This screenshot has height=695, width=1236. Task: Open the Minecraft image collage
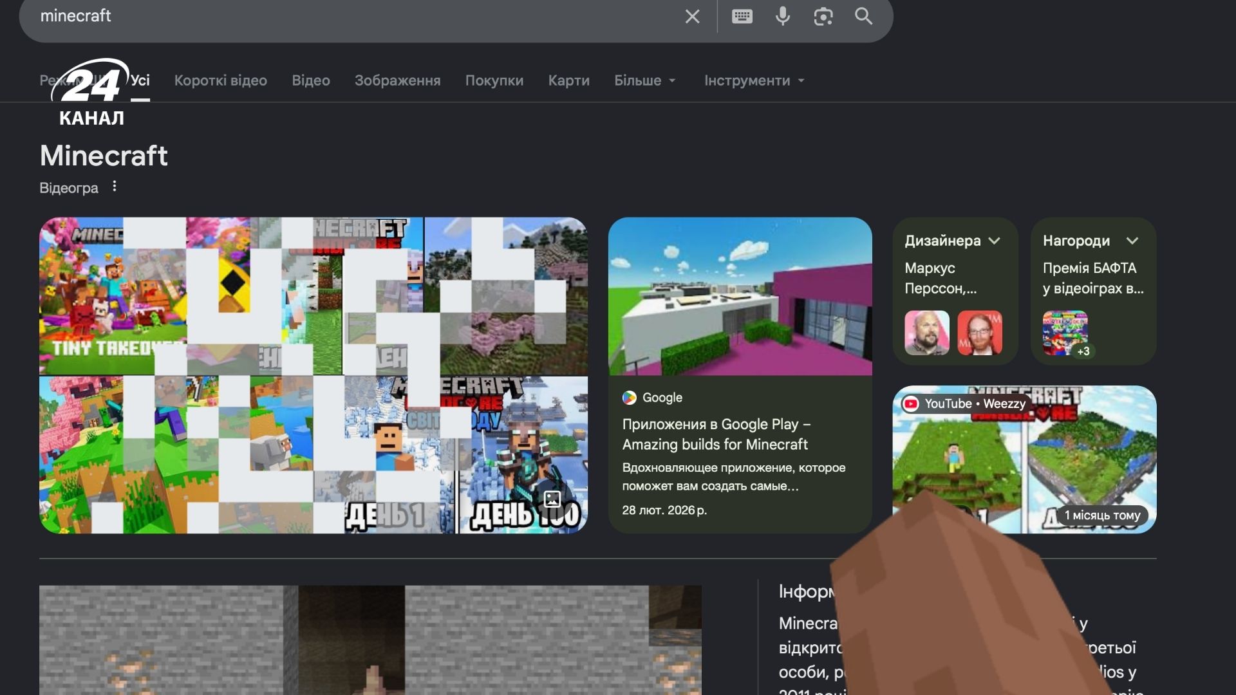314,375
